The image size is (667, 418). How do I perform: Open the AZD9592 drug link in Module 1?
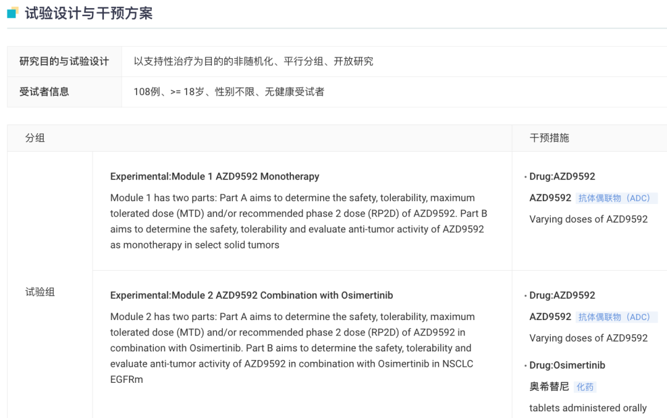pos(550,198)
